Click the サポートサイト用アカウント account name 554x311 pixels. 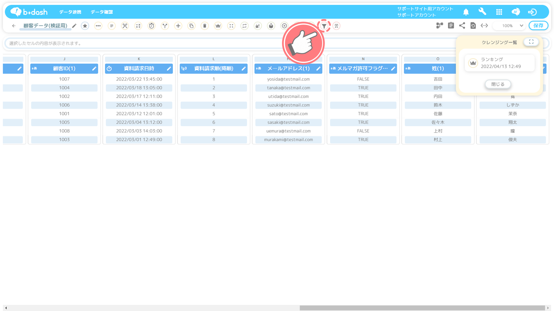(425, 9)
